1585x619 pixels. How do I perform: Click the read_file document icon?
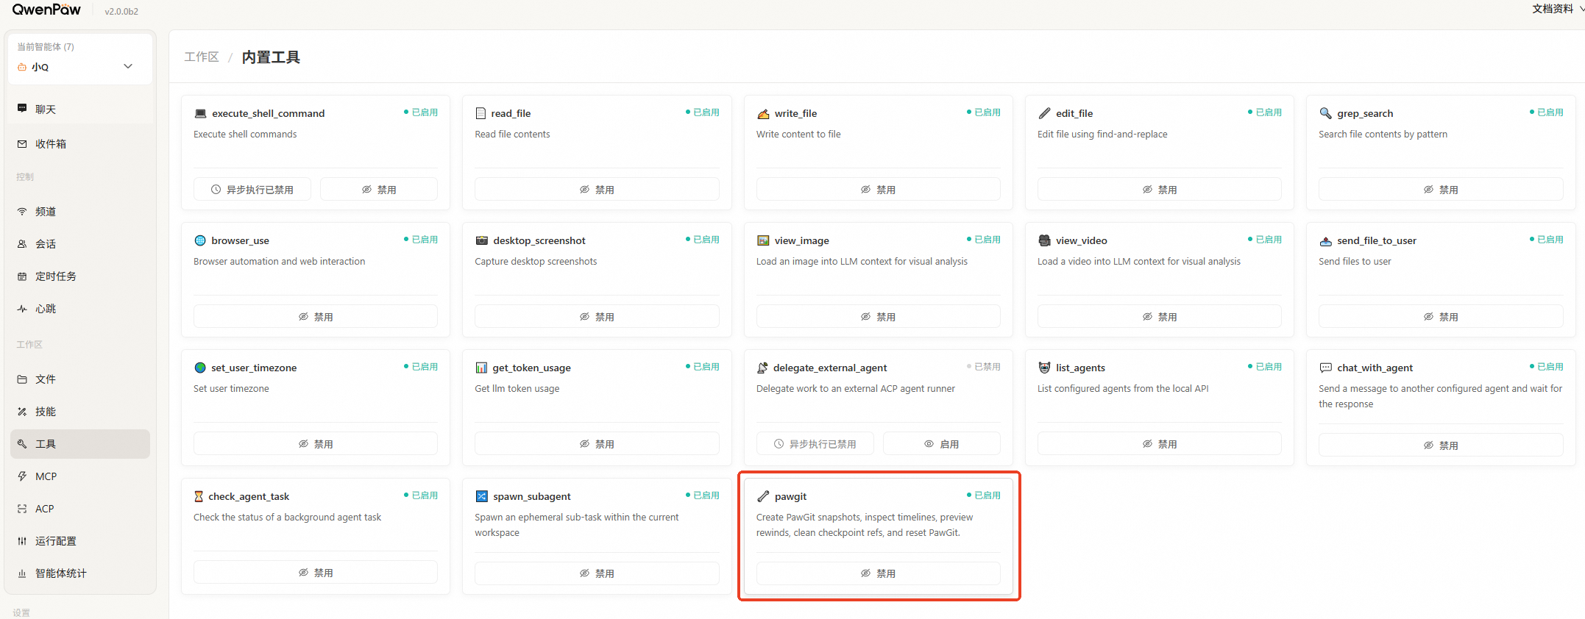(x=481, y=113)
